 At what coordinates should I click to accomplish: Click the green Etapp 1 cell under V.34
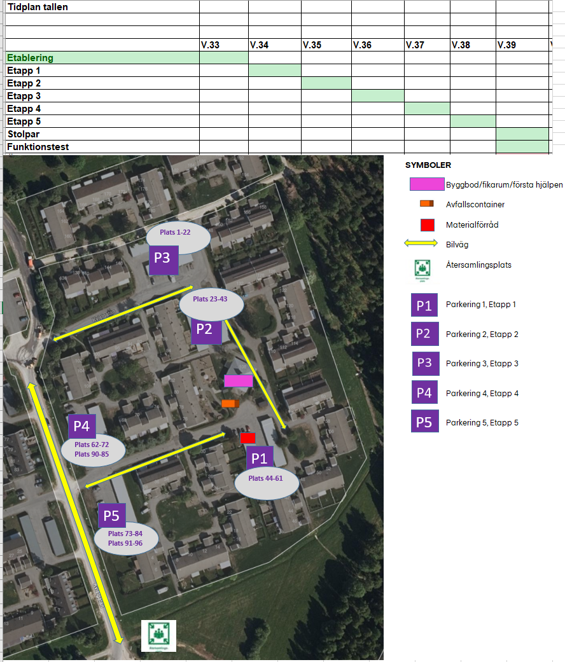click(x=274, y=71)
